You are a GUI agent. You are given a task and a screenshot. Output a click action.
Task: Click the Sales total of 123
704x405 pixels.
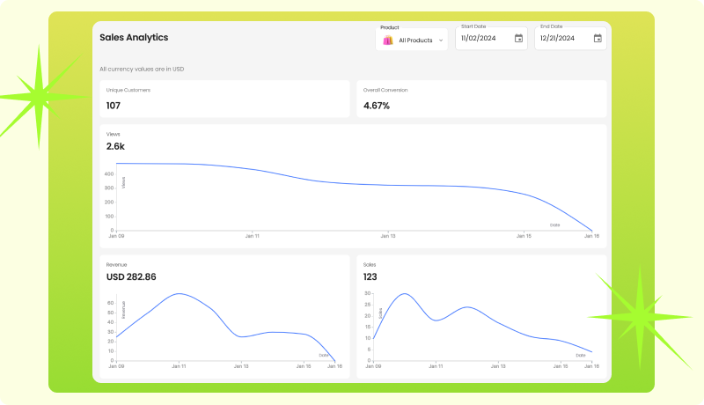370,276
